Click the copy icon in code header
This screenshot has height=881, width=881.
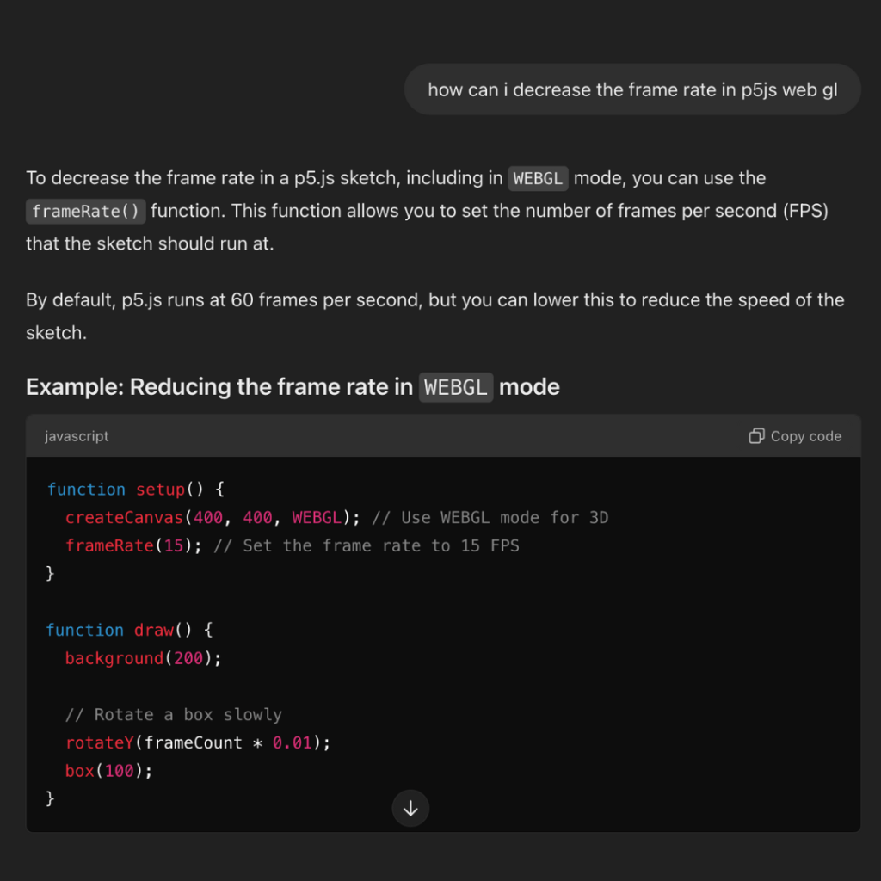tap(756, 436)
